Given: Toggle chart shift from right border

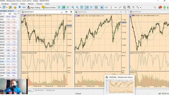Looking at the screenshot, I should (x=91, y=7).
